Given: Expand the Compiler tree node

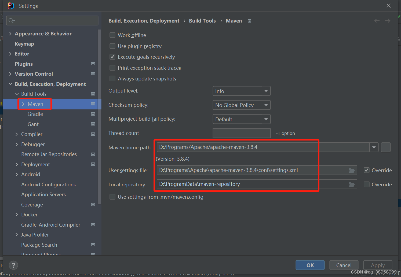Looking at the screenshot, I should [x=17, y=134].
